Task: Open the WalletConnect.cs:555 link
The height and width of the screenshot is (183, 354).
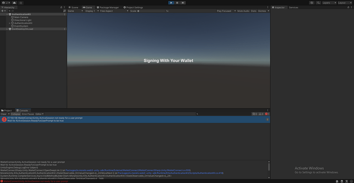Action: (128, 170)
